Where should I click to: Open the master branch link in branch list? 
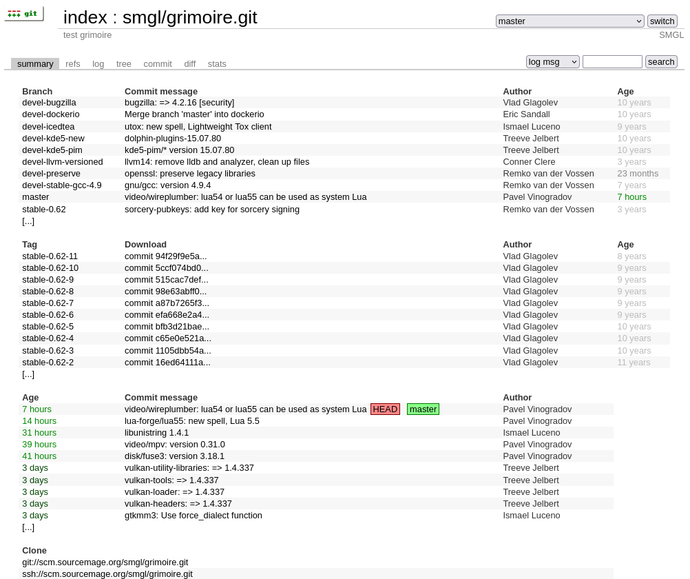(36, 197)
